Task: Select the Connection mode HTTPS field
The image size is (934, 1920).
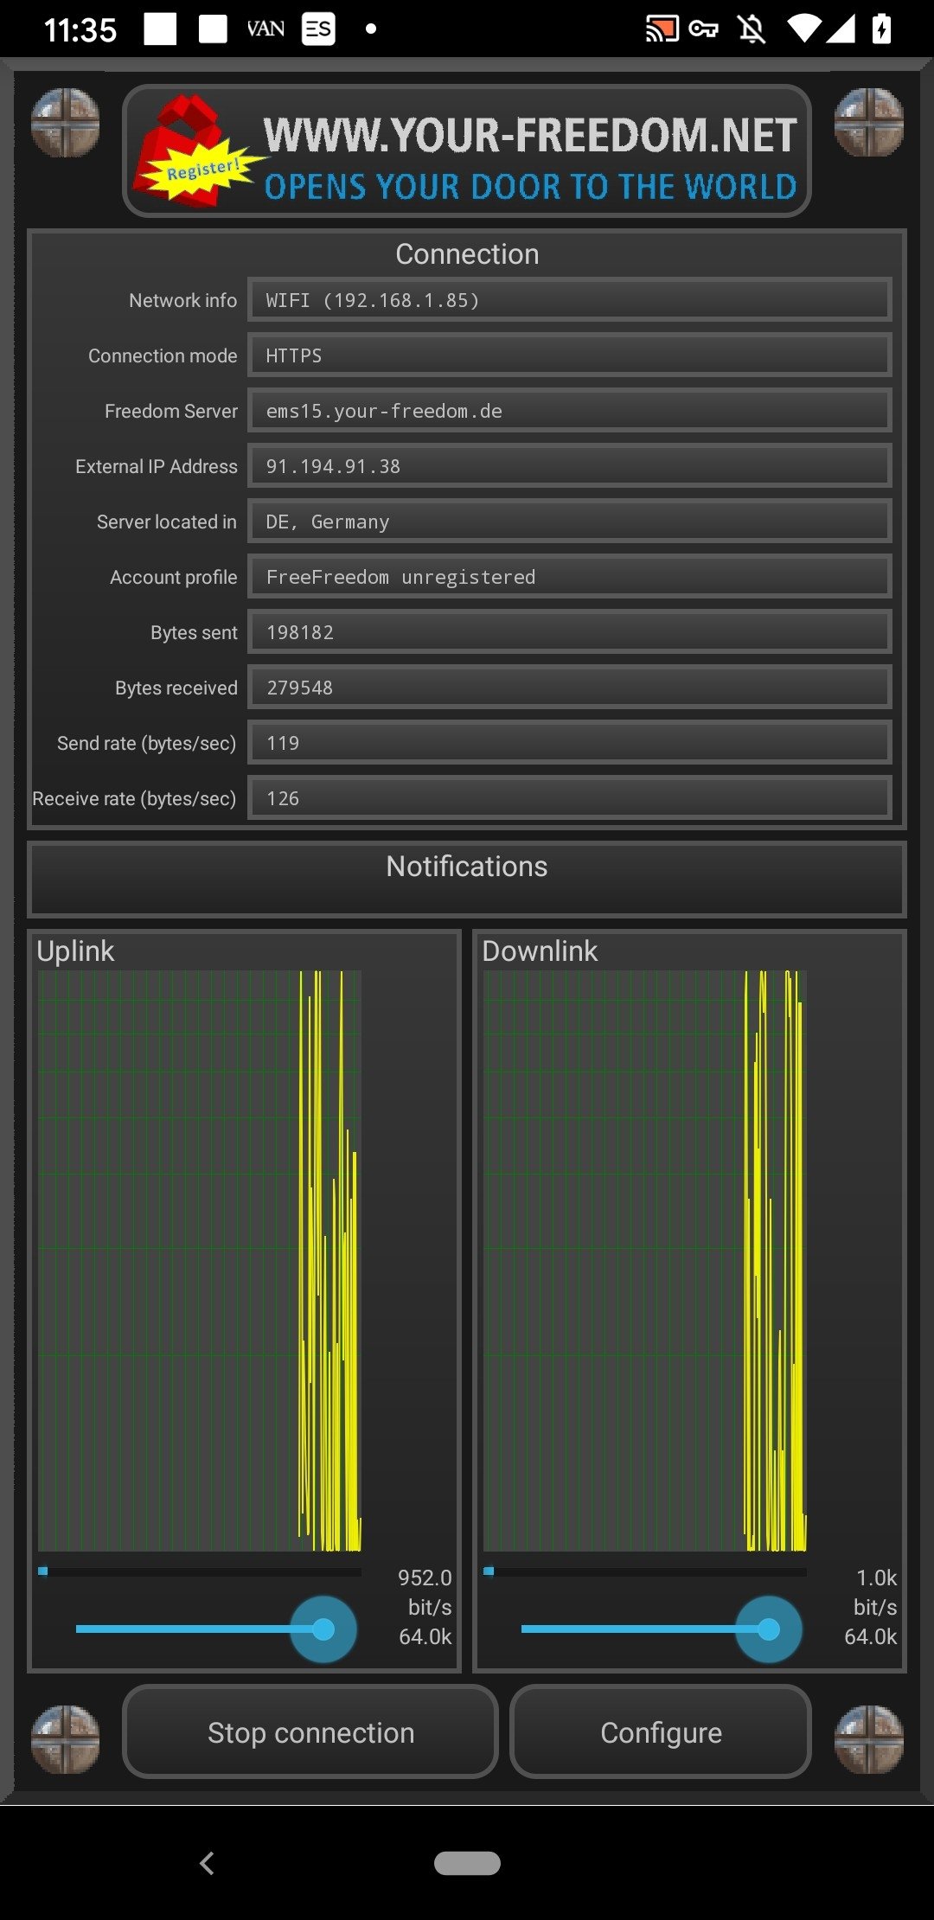Action: point(570,355)
